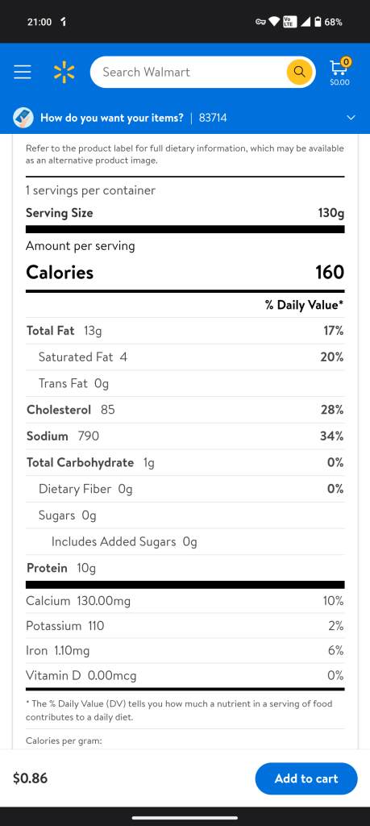The height and width of the screenshot is (826, 370).
Task: Add the item to cart
Action: 306,778
